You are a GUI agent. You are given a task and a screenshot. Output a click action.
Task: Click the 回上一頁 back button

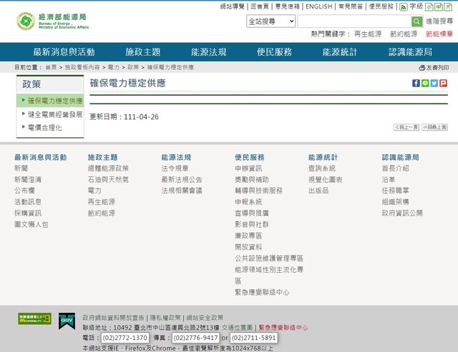click(406, 126)
